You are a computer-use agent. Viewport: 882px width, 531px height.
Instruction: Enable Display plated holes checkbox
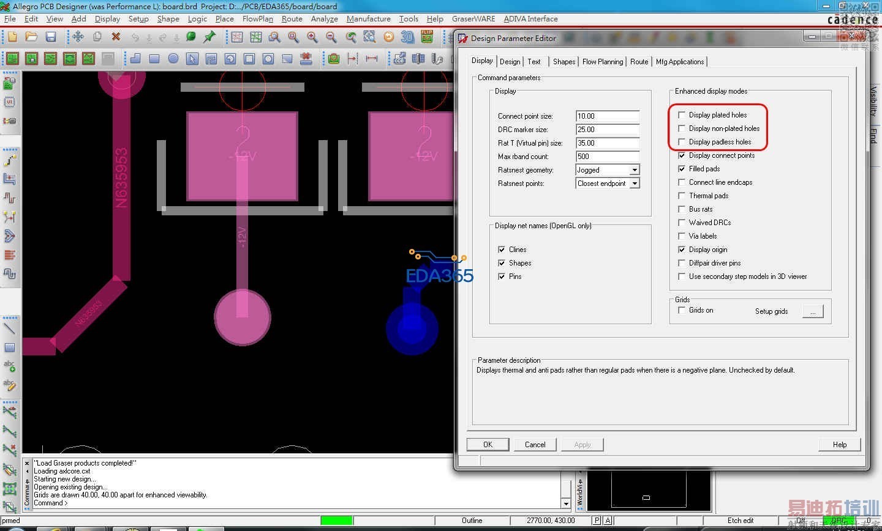pos(682,115)
